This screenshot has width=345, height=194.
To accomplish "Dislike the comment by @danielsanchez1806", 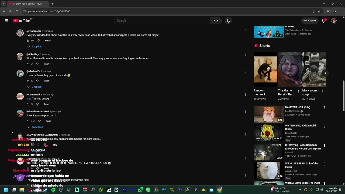I will coord(40,121).
